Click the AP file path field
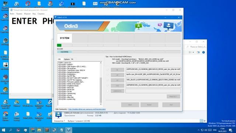The image size is (236, 133). point(153,75)
